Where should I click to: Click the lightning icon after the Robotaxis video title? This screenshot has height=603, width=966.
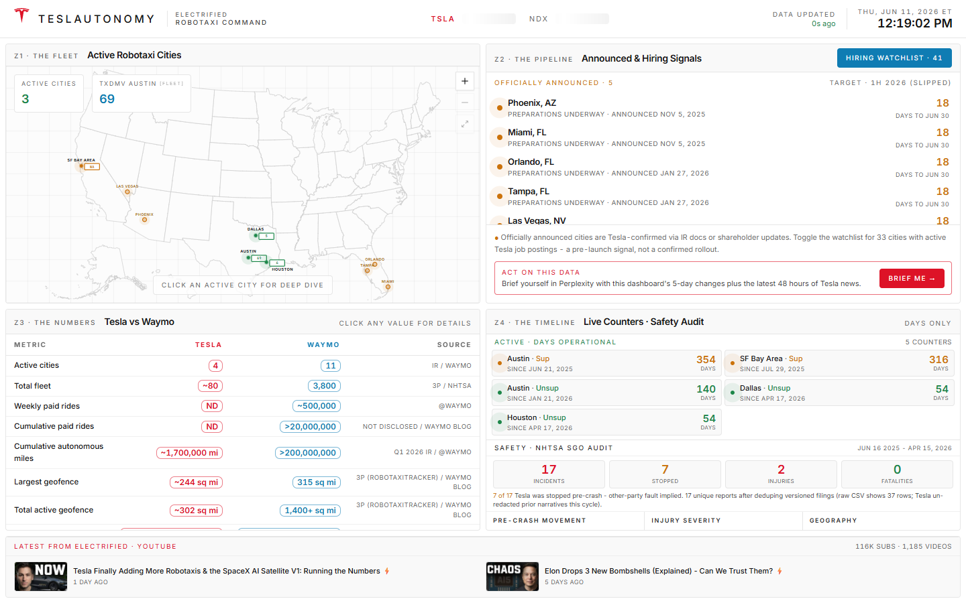tap(387, 572)
